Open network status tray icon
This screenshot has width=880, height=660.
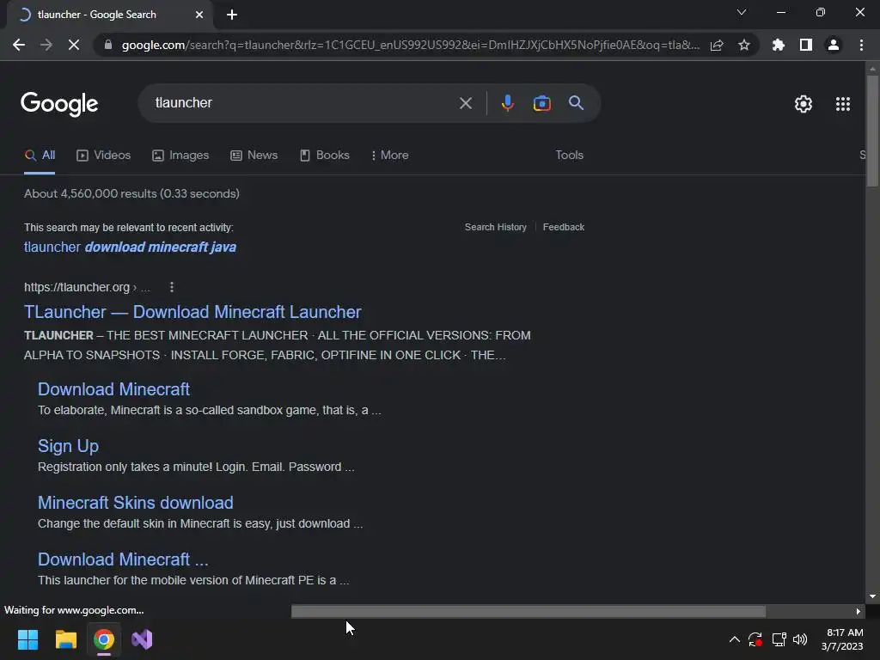(x=779, y=639)
